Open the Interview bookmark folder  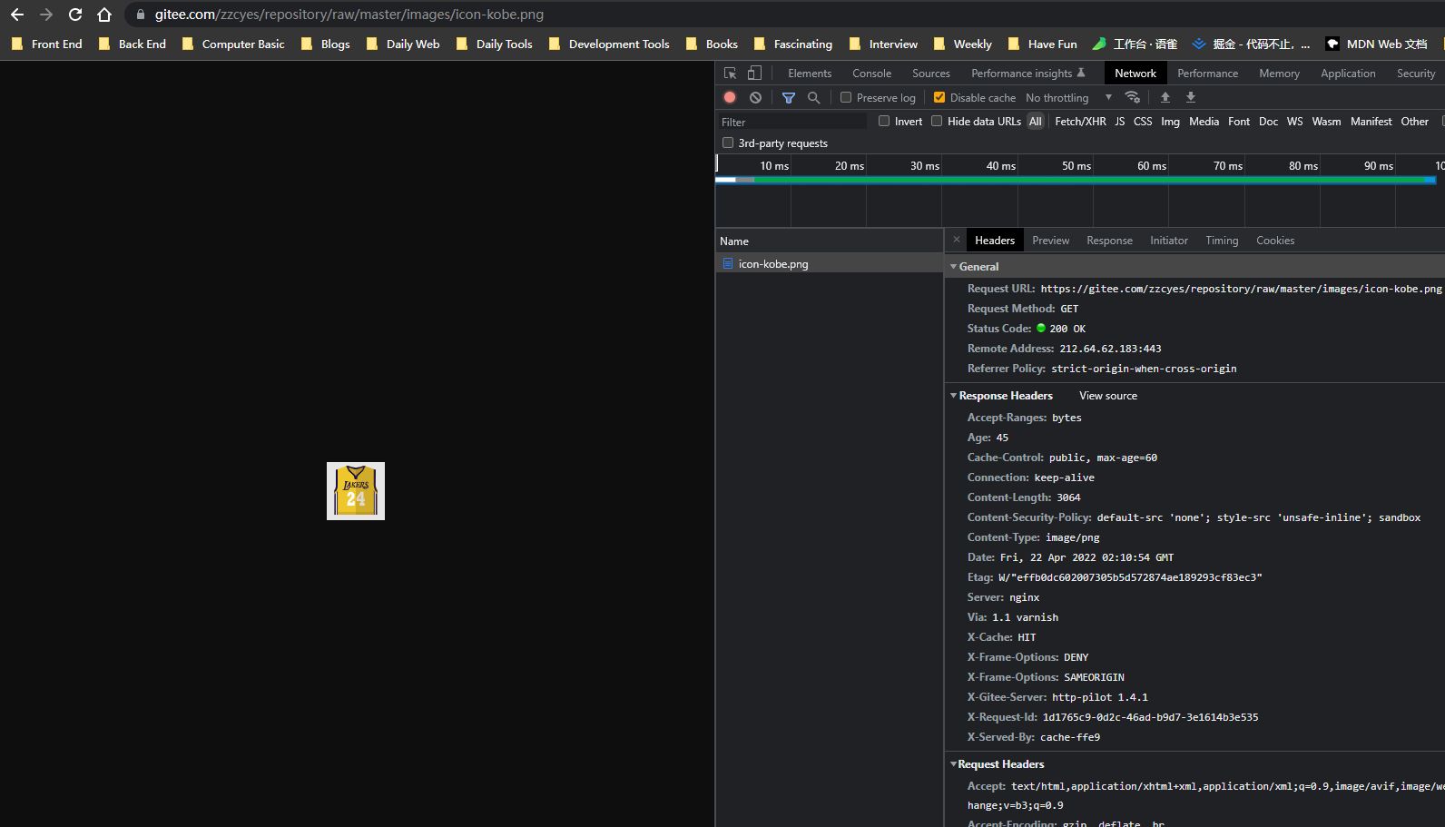click(883, 44)
